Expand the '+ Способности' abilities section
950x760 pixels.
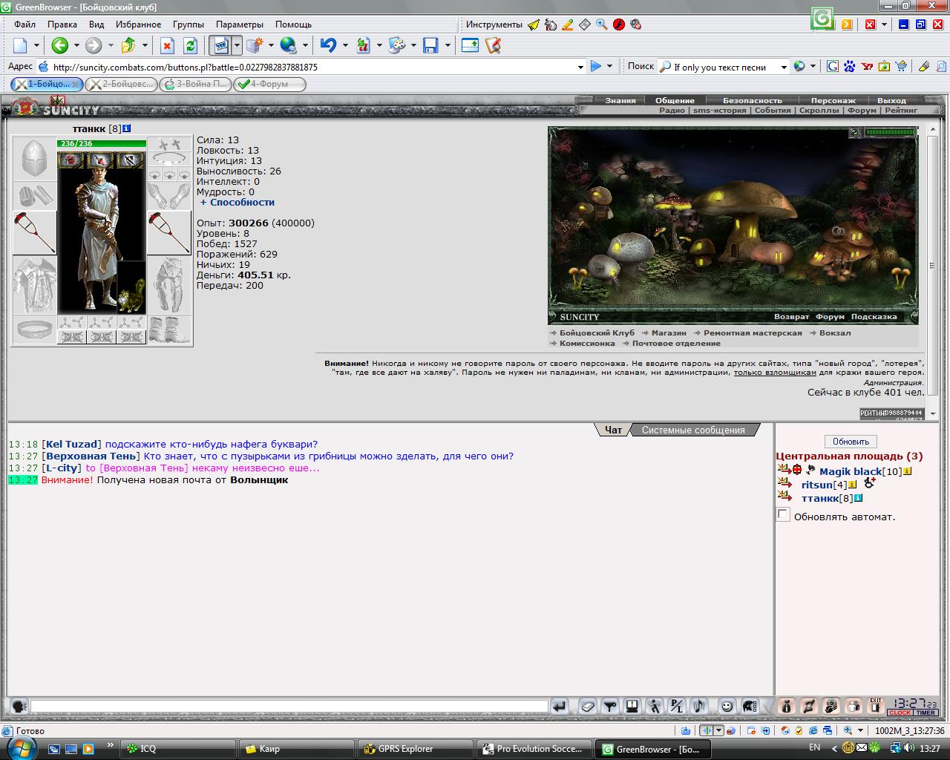coord(237,202)
